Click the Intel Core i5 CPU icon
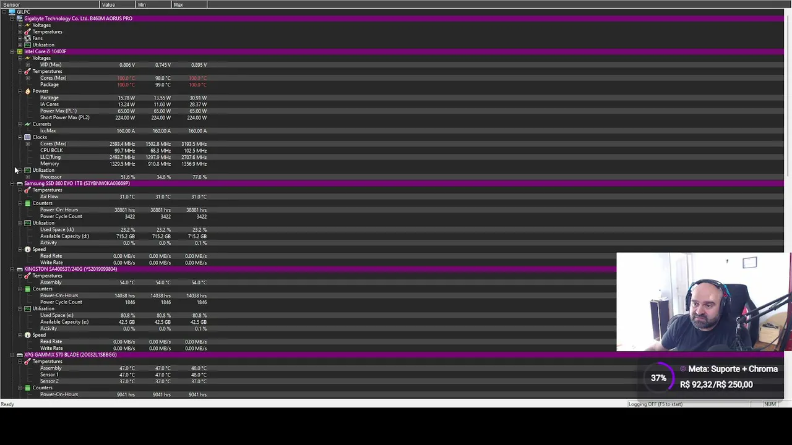Image resolution: width=792 pixels, height=445 pixels. [x=20, y=51]
